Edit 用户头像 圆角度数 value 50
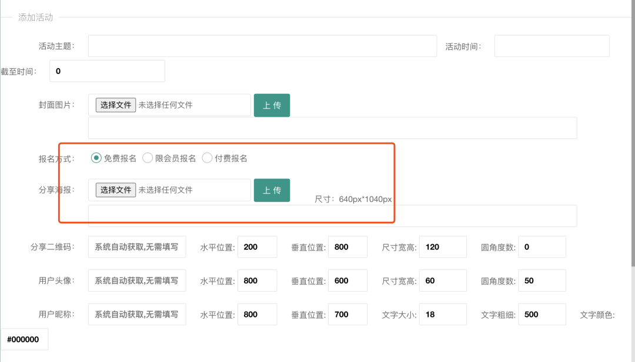This screenshot has height=362, width=635. point(542,281)
